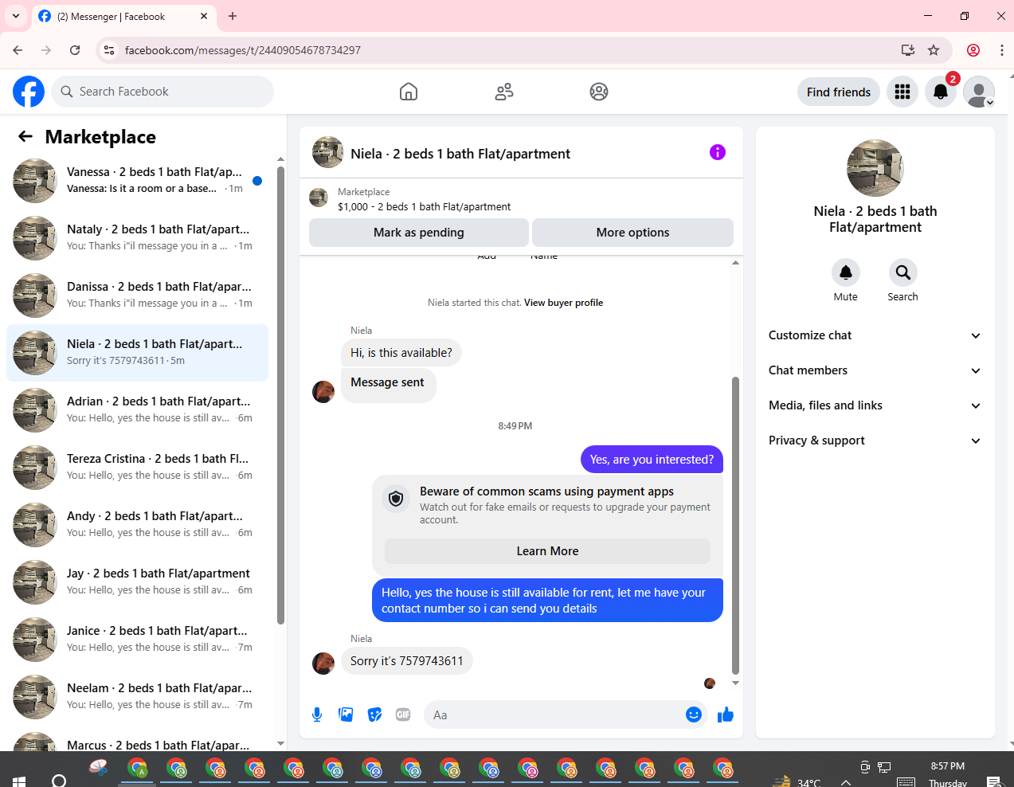Expand Chat members section
Image resolution: width=1014 pixels, height=787 pixels.
pyautogui.click(x=875, y=370)
